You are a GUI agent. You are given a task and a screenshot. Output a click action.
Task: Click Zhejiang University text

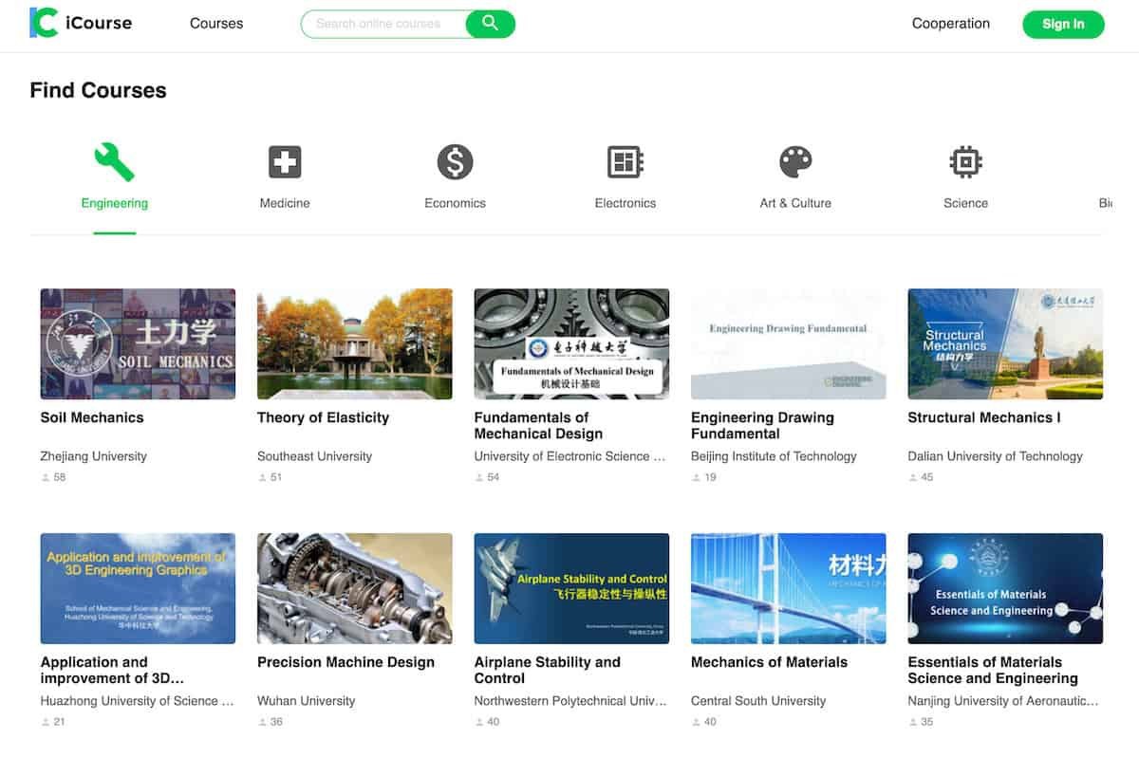coord(94,456)
